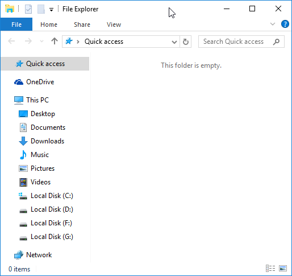
Task: Click the search magnifier icon
Action: tap(276, 42)
